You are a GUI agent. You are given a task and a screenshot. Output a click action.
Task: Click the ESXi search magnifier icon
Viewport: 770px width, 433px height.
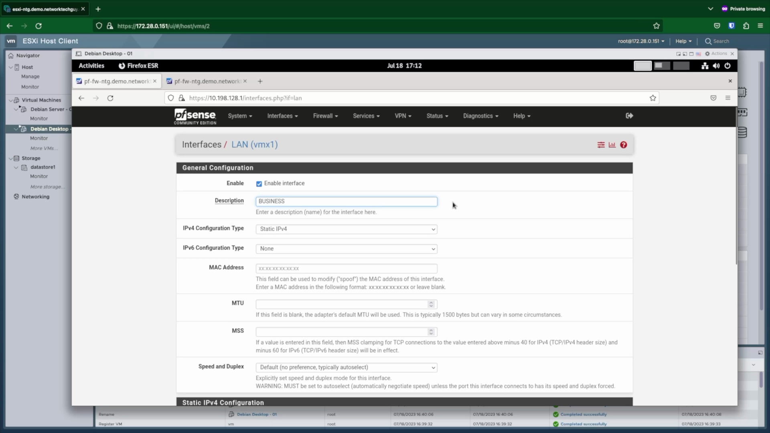tap(708, 41)
